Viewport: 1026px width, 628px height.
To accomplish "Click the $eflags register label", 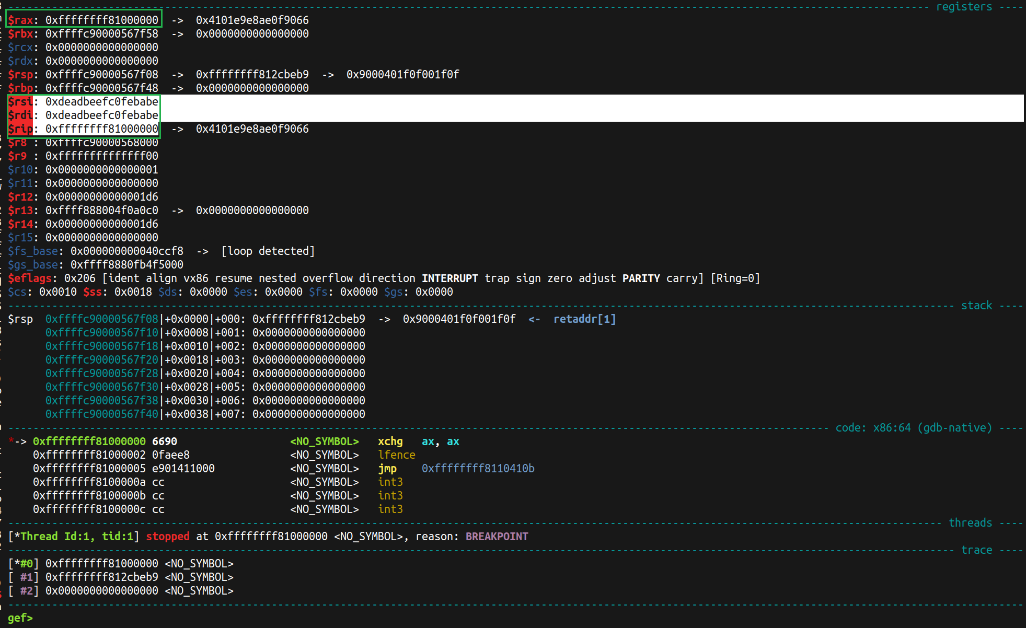I will click(x=29, y=278).
